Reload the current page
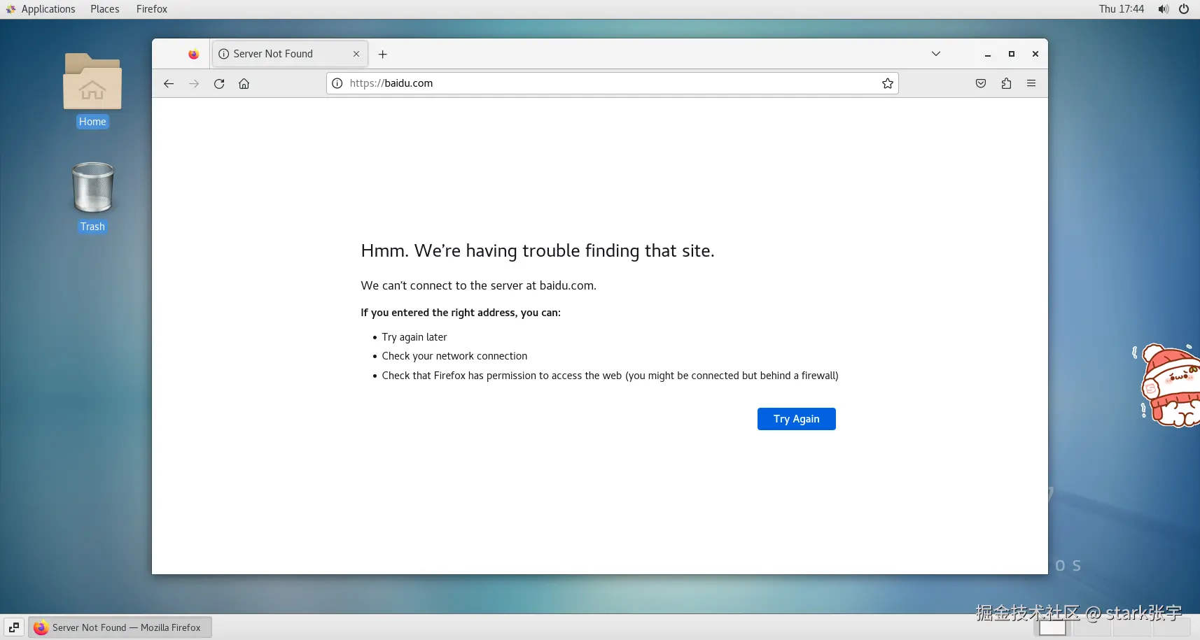 pyautogui.click(x=219, y=84)
